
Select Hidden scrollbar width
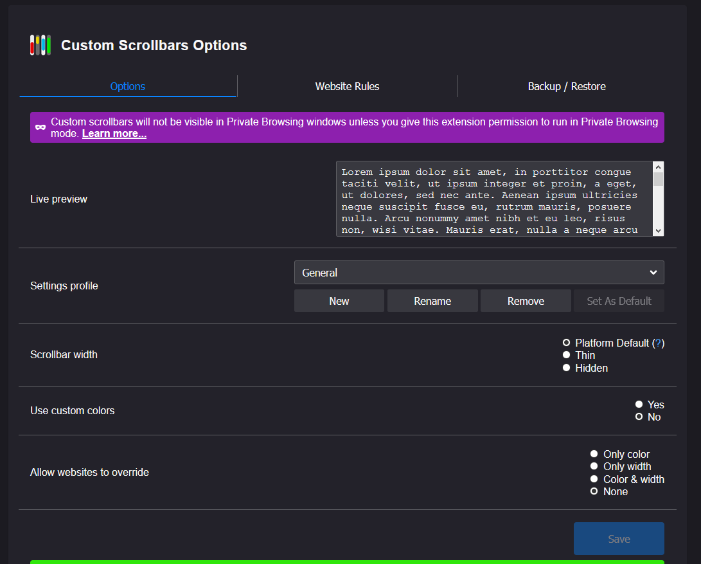point(566,367)
